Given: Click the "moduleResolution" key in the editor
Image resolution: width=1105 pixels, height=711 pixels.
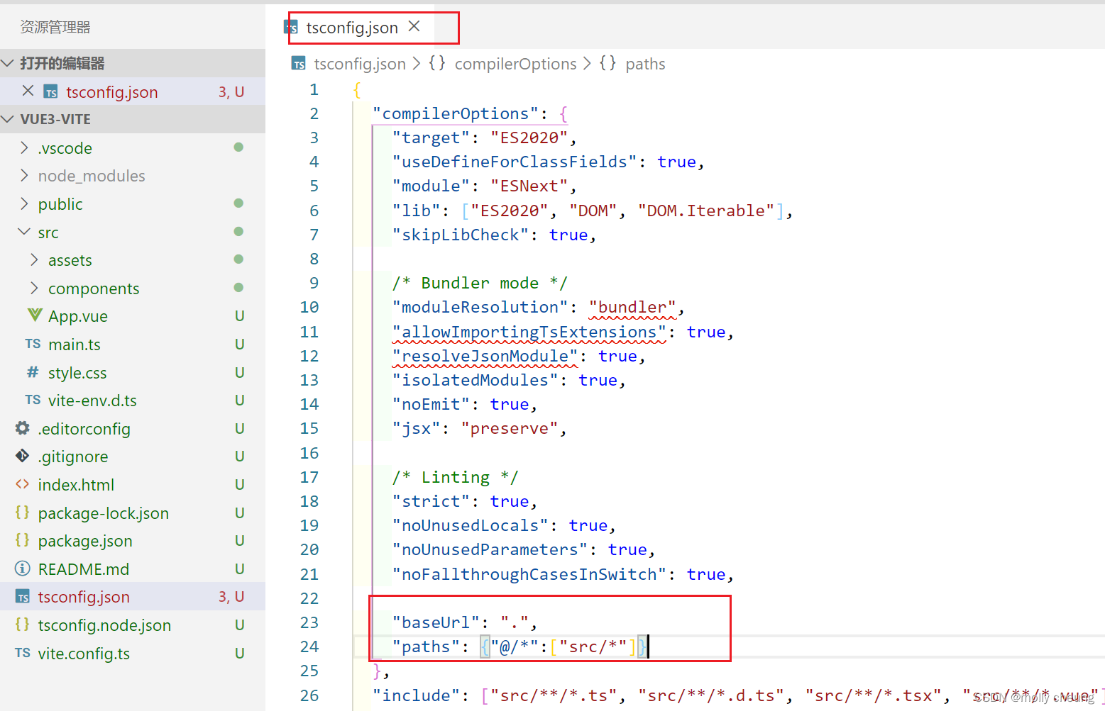Looking at the screenshot, I should pyautogui.click(x=480, y=307).
